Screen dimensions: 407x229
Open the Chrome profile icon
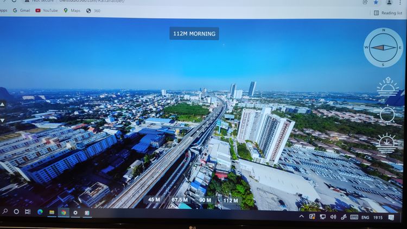pyautogui.click(x=389, y=2)
